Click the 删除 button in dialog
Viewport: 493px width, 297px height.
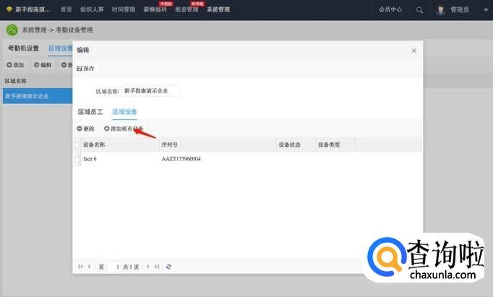pos(85,129)
